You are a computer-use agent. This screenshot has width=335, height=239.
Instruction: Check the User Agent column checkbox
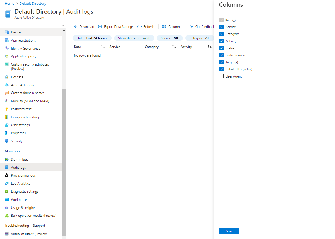[x=221, y=76]
